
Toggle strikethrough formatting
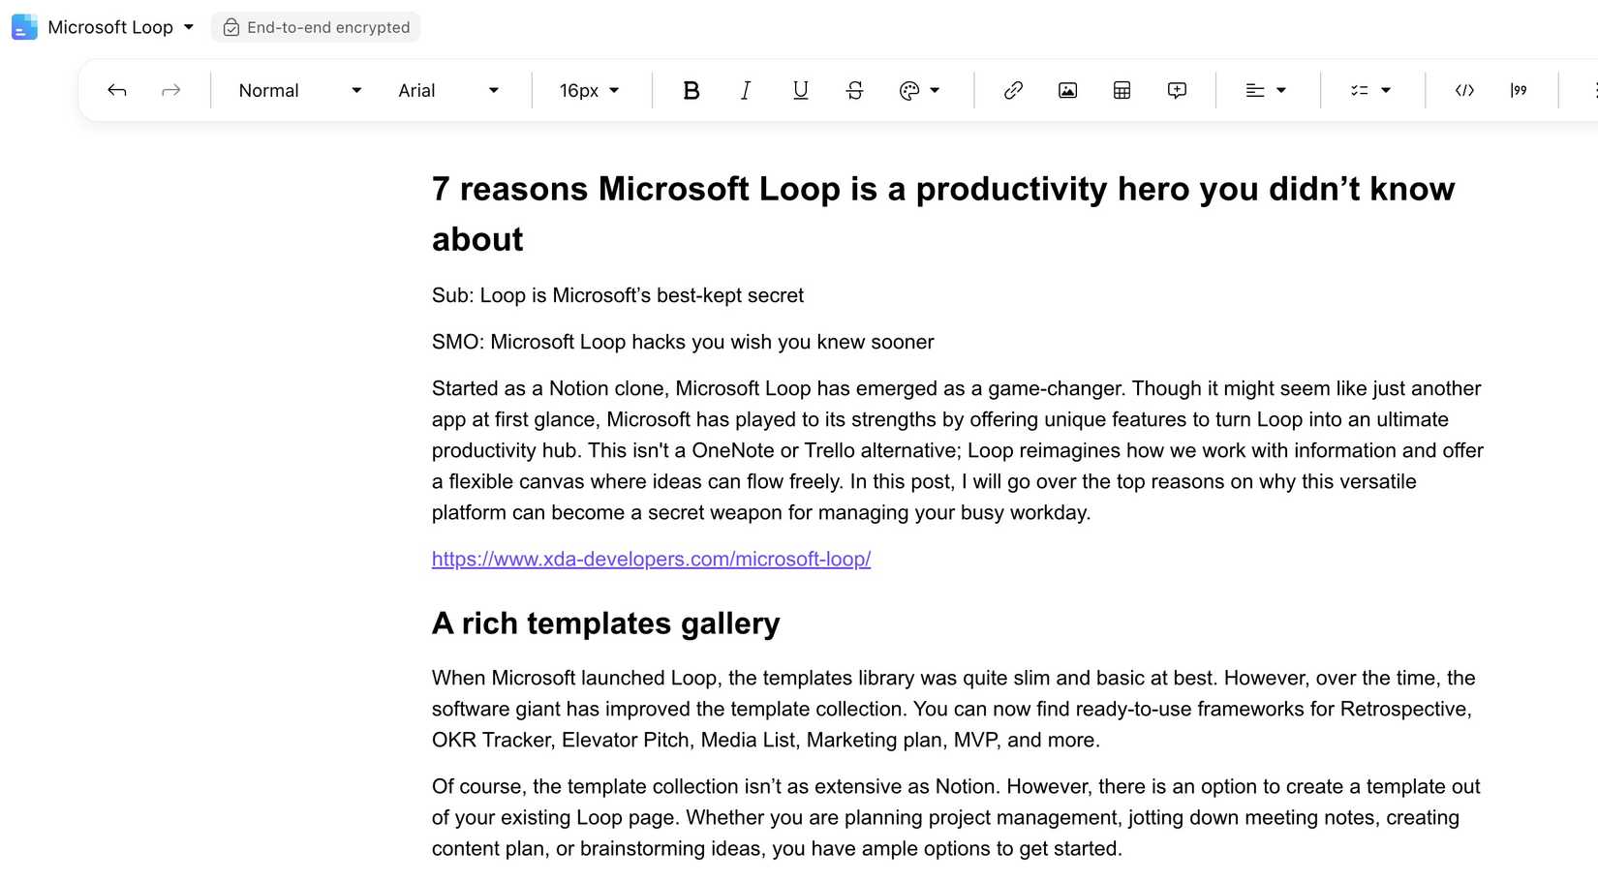coord(854,90)
